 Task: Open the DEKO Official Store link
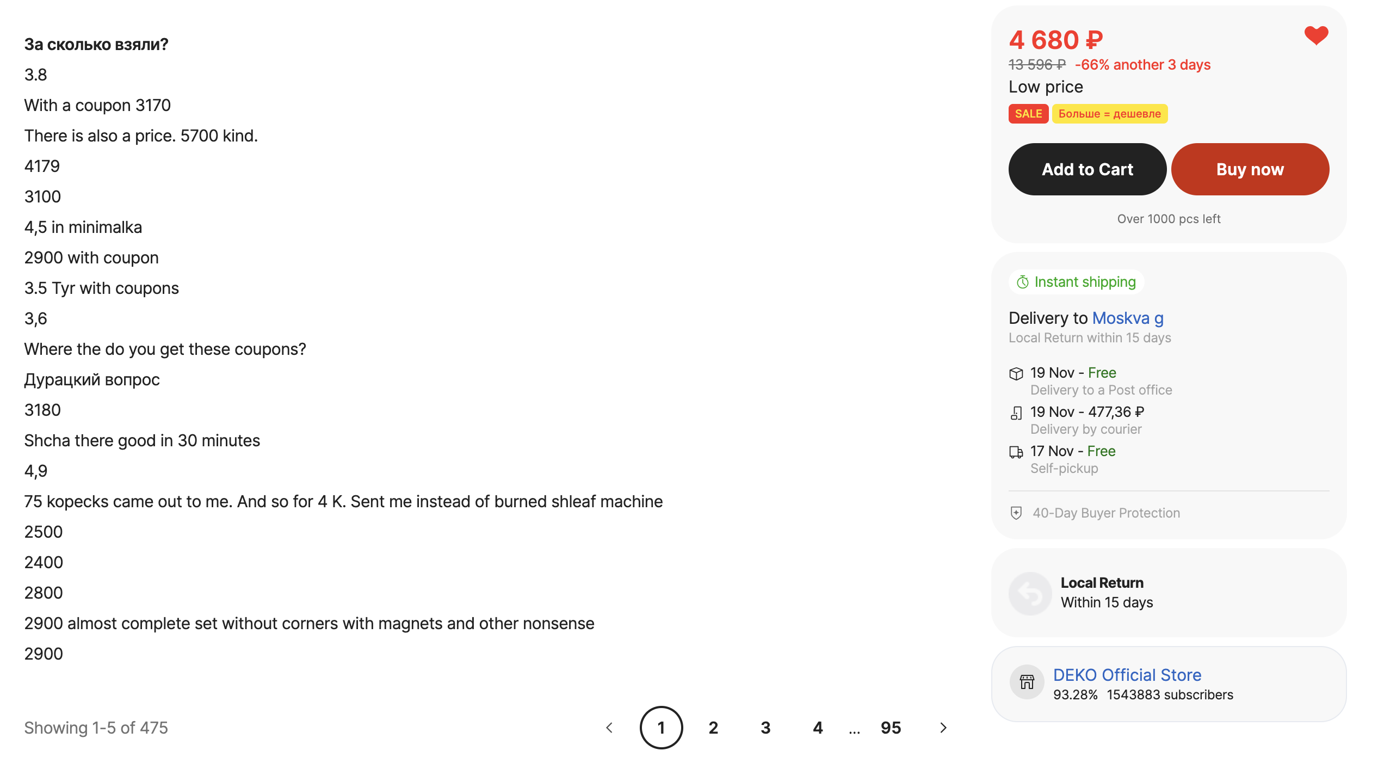pyautogui.click(x=1127, y=675)
